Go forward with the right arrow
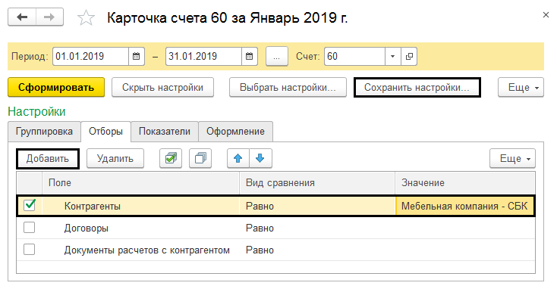The height and width of the screenshot is (289, 557). coord(50,17)
